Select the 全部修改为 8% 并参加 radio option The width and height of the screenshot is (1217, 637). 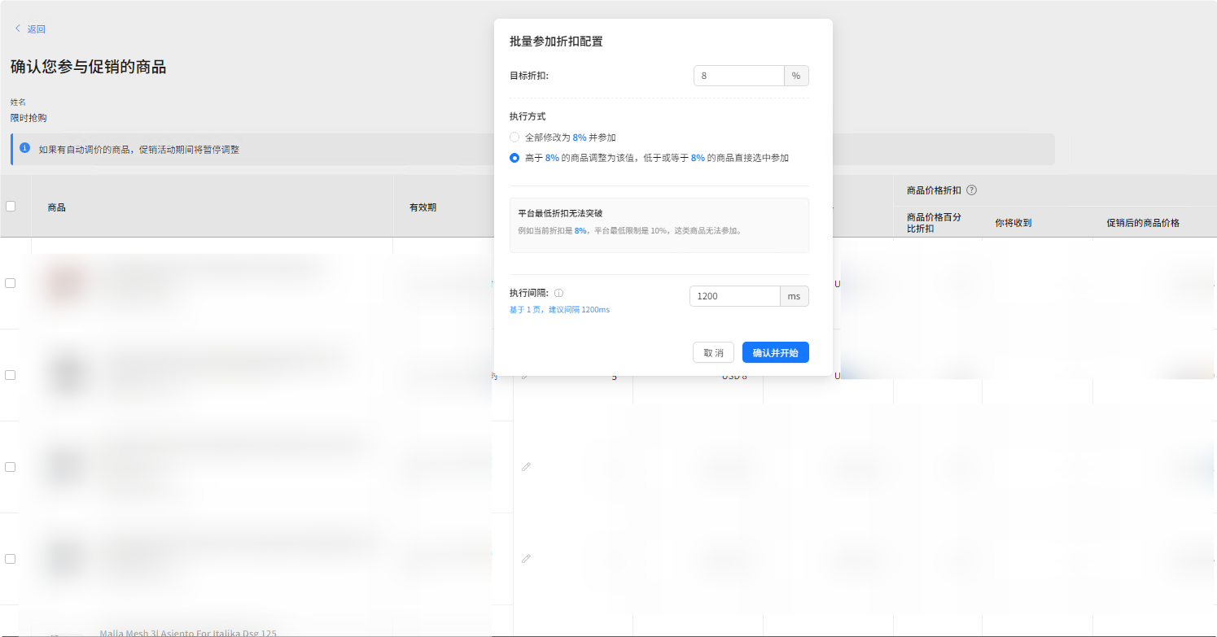pos(514,137)
